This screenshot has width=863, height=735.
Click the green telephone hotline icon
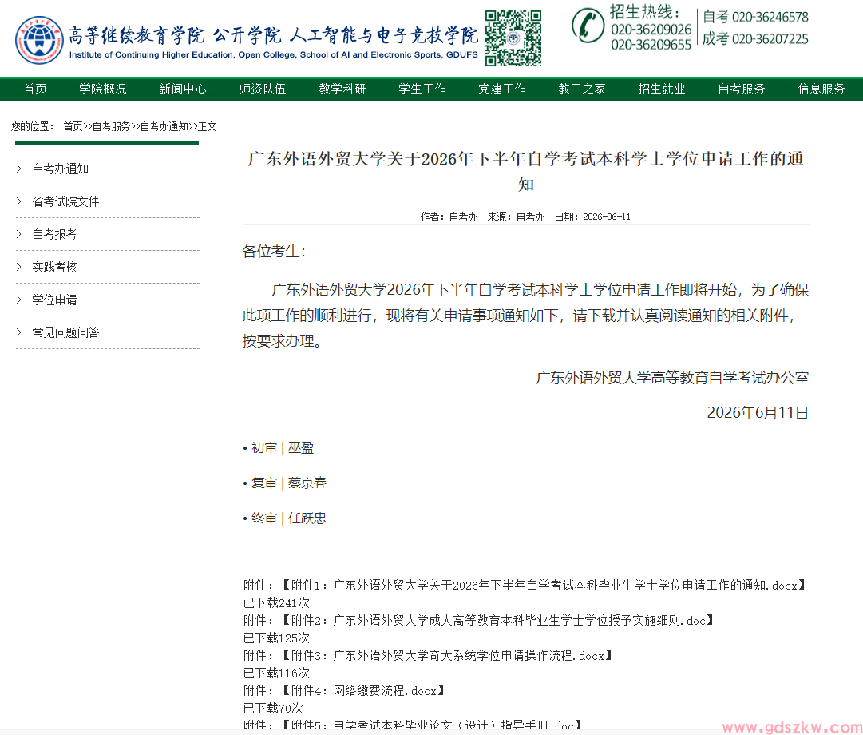[x=588, y=26]
